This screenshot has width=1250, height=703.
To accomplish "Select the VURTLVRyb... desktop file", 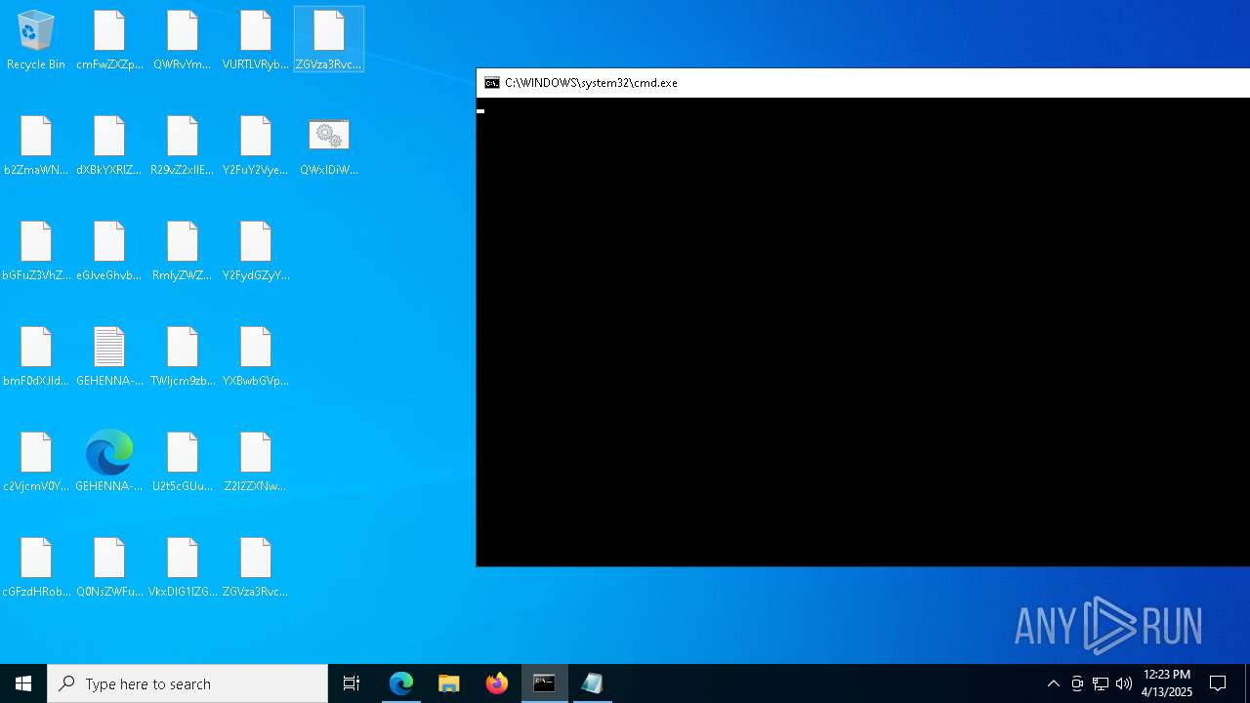I will tap(256, 40).
